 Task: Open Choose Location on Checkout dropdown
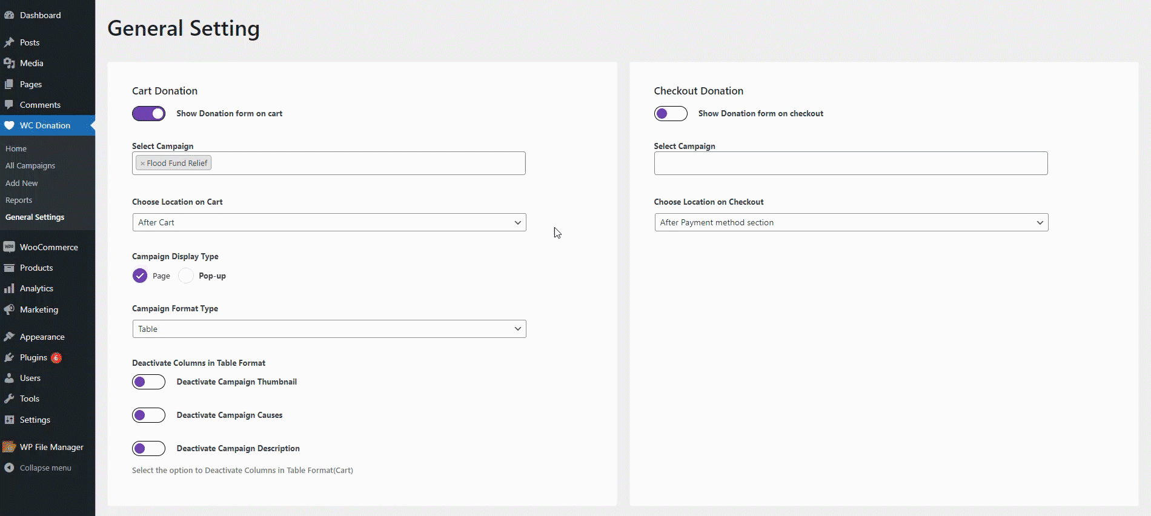pos(851,222)
